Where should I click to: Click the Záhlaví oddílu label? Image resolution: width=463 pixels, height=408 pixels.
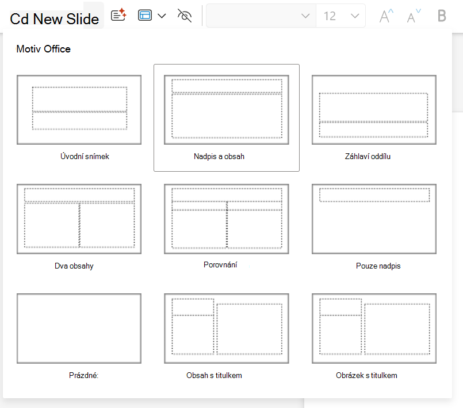click(x=368, y=156)
